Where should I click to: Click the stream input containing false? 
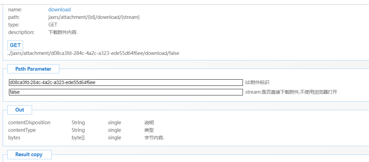[x=126, y=92]
